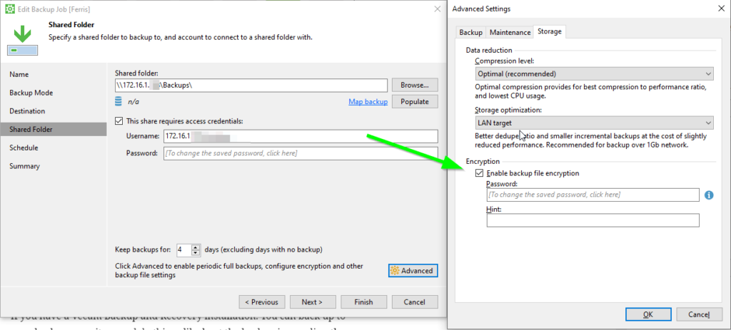Click the Browse... button
The width and height of the screenshot is (731, 330).
[x=415, y=86]
